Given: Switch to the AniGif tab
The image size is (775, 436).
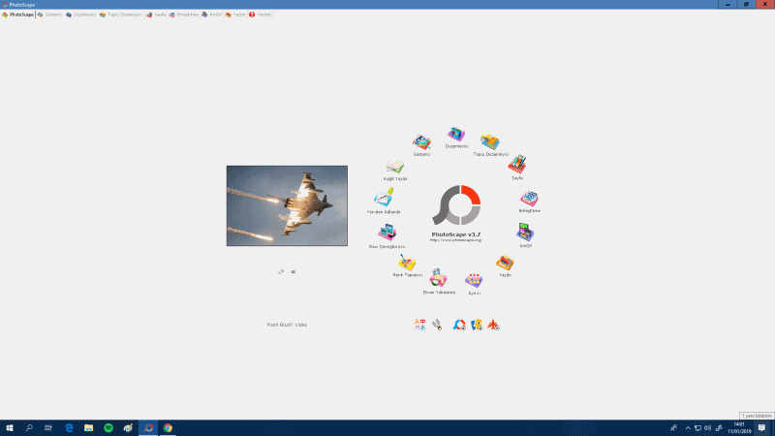Looking at the screenshot, I should click(x=213, y=15).
